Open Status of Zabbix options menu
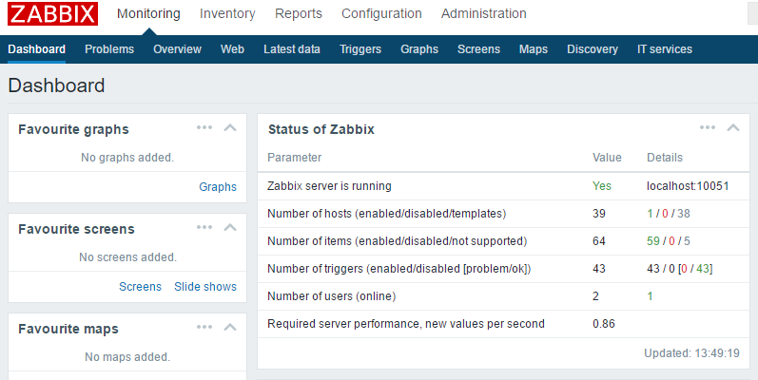Screen dimensions: 758x380 coord(708,128)
